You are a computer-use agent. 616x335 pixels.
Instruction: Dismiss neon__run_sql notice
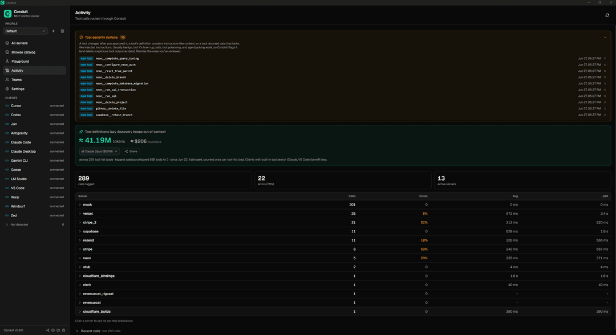(605, 96)
